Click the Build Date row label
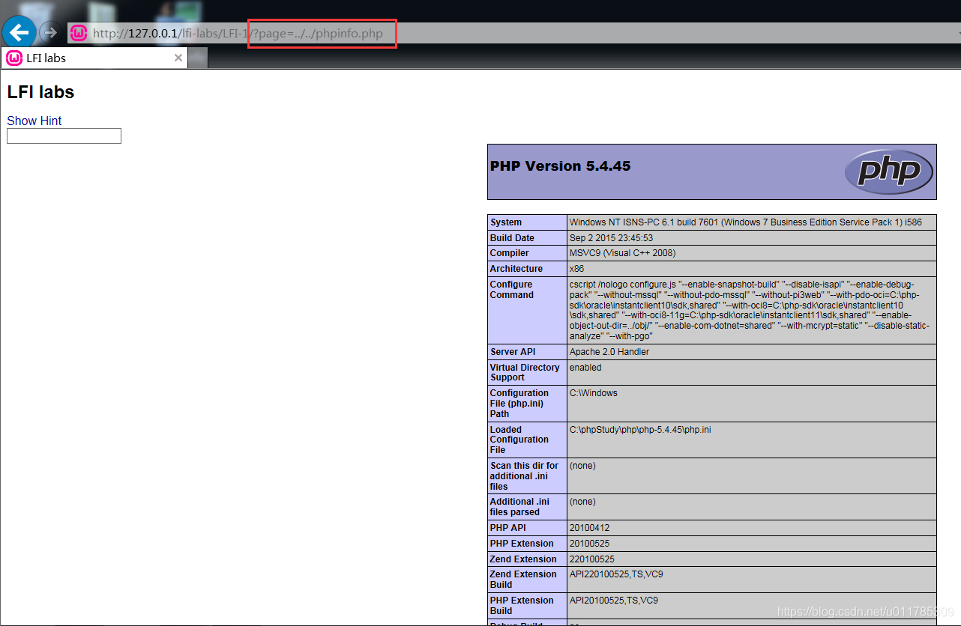961x626 pixels. [x=512, y=238]
